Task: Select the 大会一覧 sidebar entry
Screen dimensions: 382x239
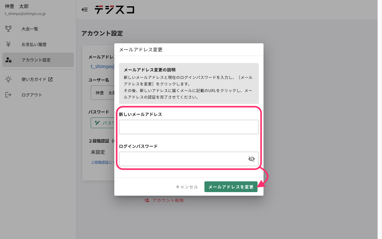Action: pos(30,28)
